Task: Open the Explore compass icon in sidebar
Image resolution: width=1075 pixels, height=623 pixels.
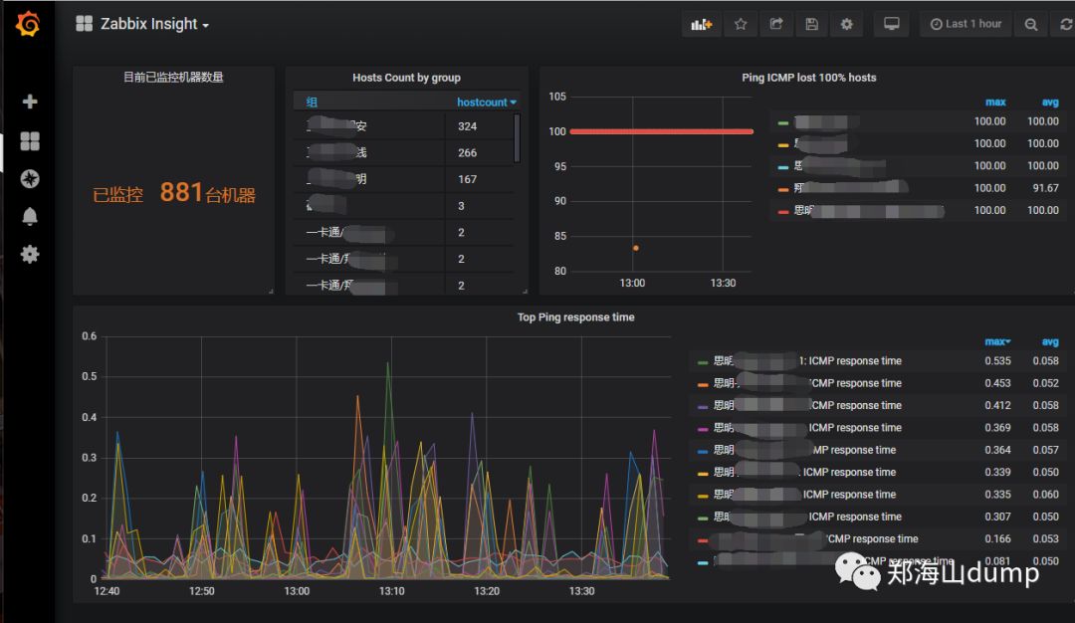Action: pos(30,179)
